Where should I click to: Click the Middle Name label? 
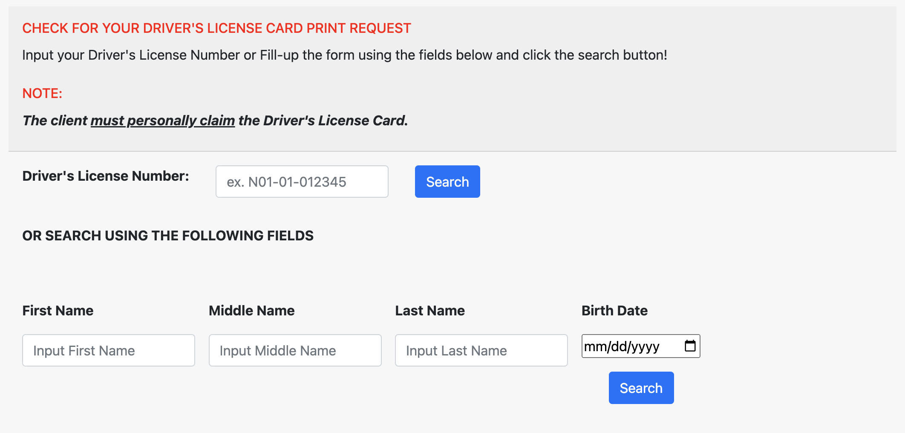252,311
